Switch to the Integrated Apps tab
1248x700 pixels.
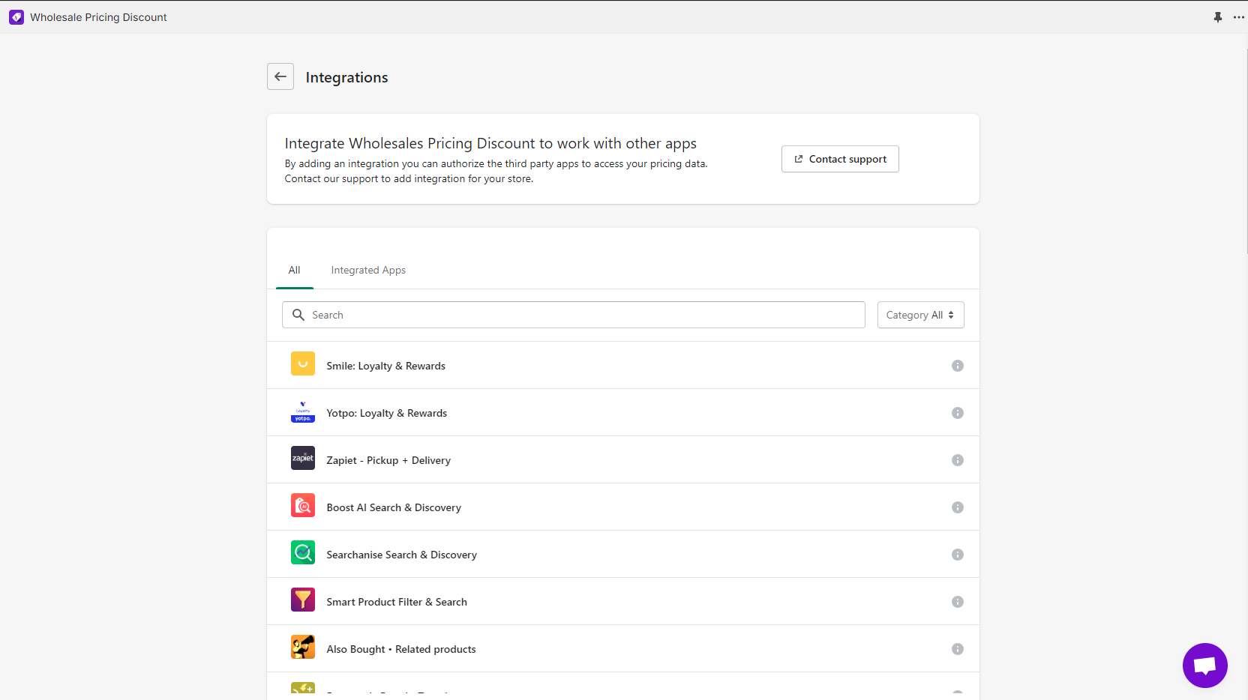(x=368, y=271)
